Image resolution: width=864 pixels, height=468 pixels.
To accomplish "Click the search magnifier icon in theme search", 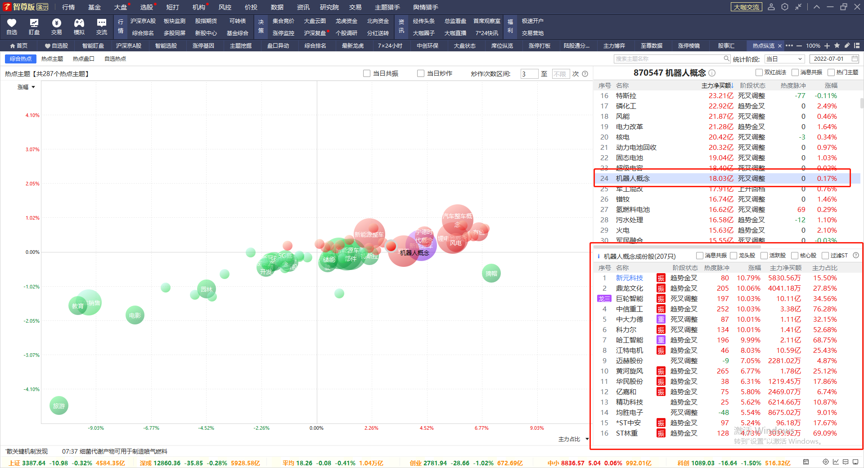I will coord(726,58).
